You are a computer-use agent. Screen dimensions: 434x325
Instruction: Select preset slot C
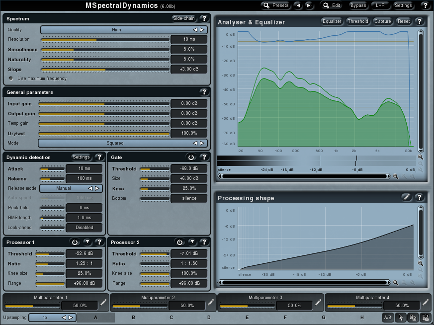click(172, 318)
